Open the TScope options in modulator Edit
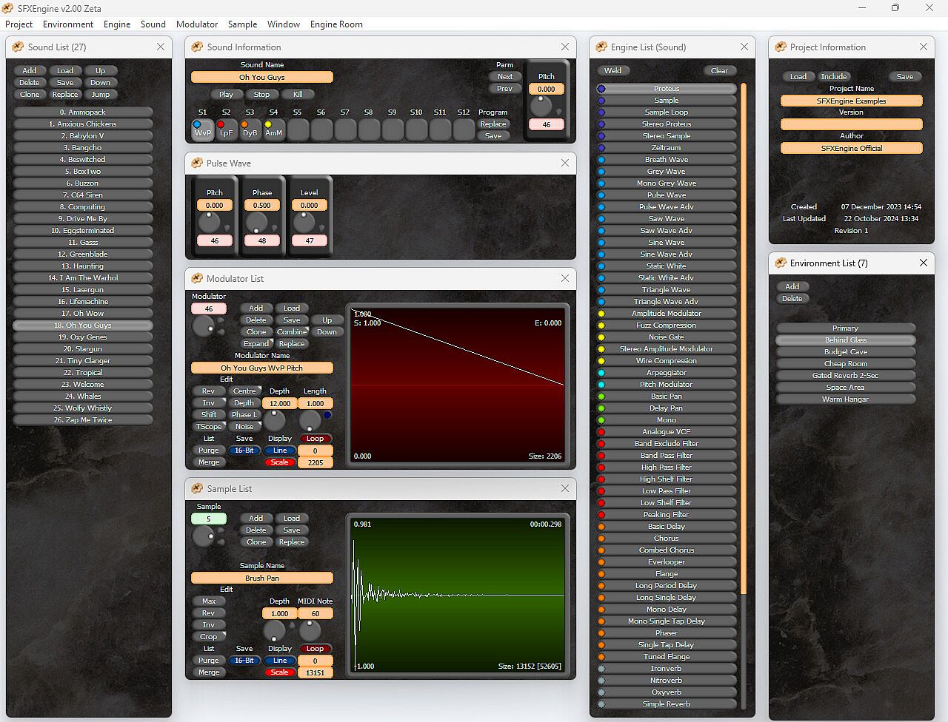This screenshot has height=722, width=948. 208,427
